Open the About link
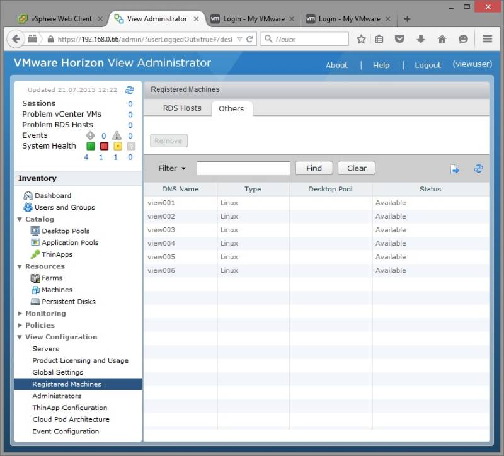504x456 pixels. [x=336, y=65]
